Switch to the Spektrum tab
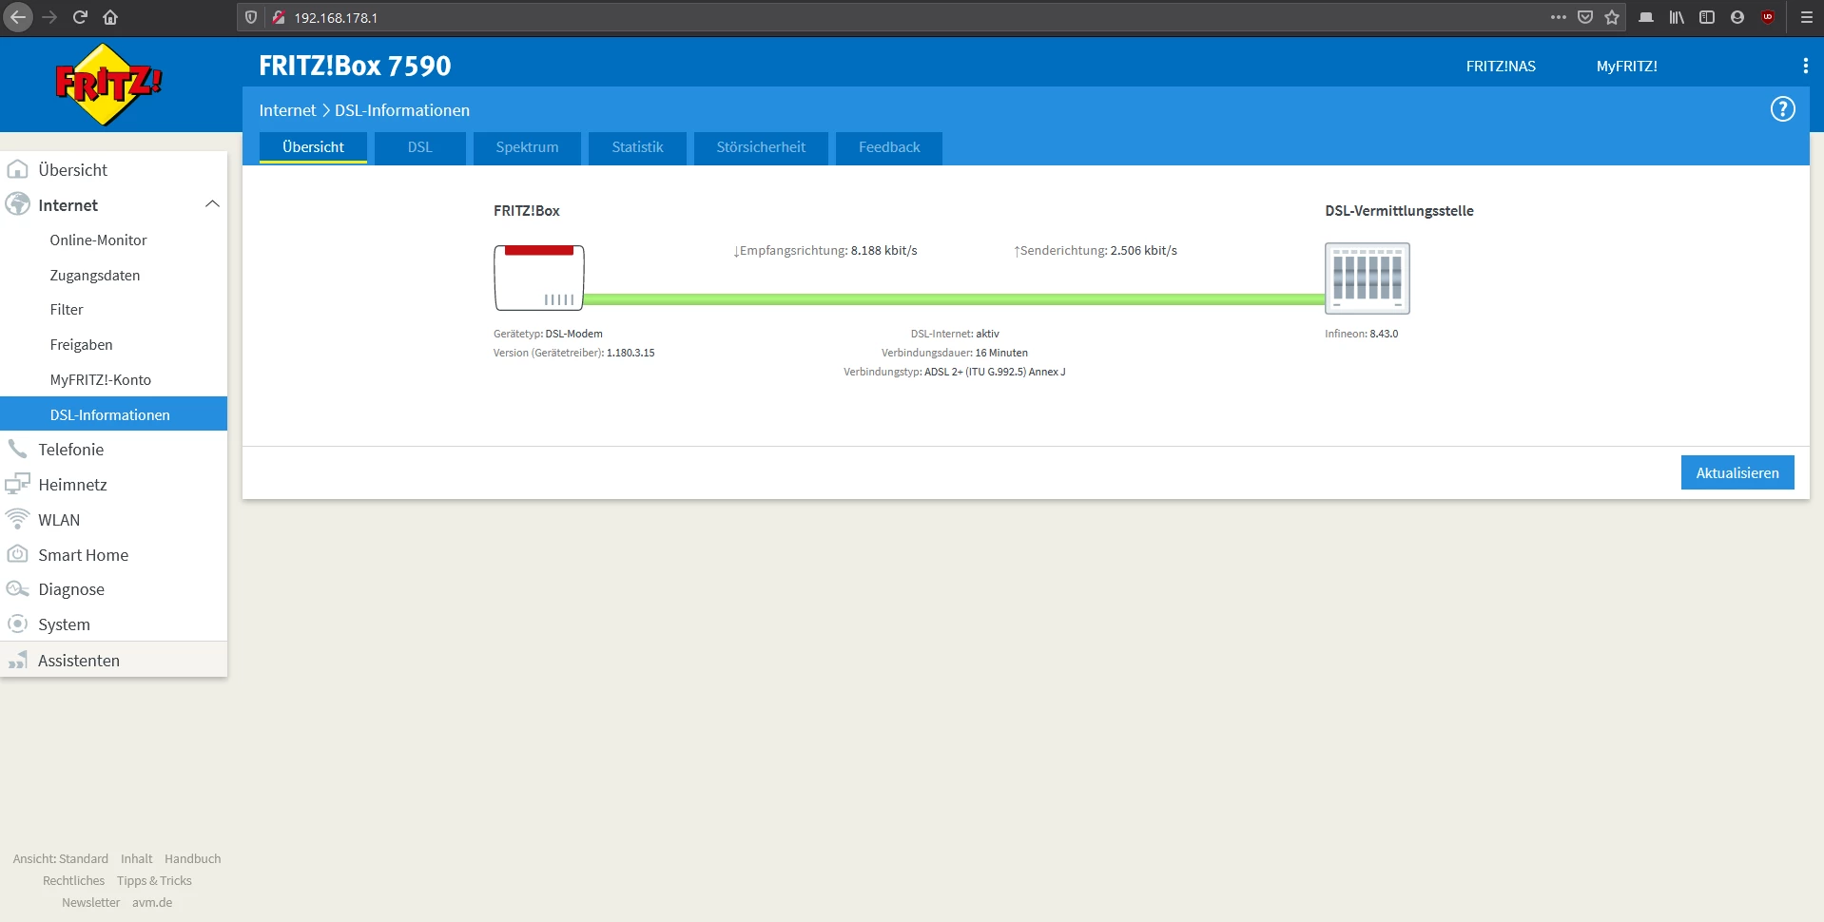 527,147
